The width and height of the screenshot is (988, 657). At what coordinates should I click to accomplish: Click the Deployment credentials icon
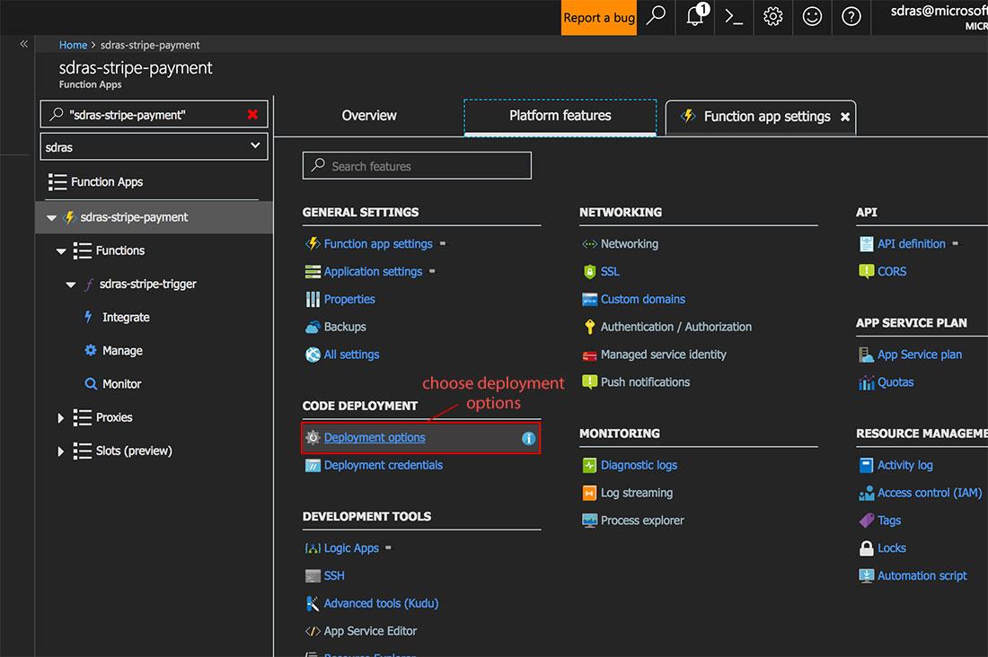[x=313, y=466]
